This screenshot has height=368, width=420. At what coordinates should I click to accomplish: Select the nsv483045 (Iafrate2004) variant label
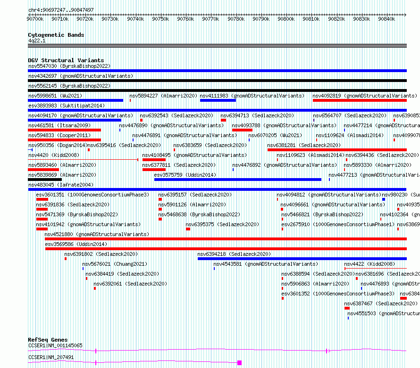coord(61,185)
